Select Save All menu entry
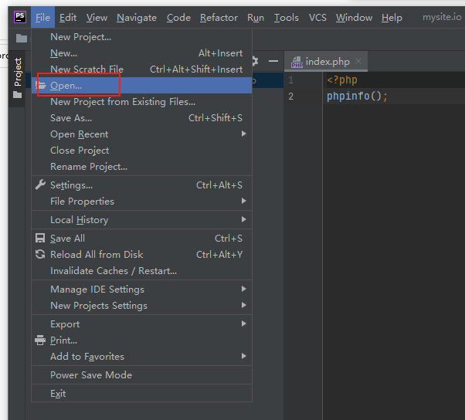Screen dimensions: 465x420 142,238
